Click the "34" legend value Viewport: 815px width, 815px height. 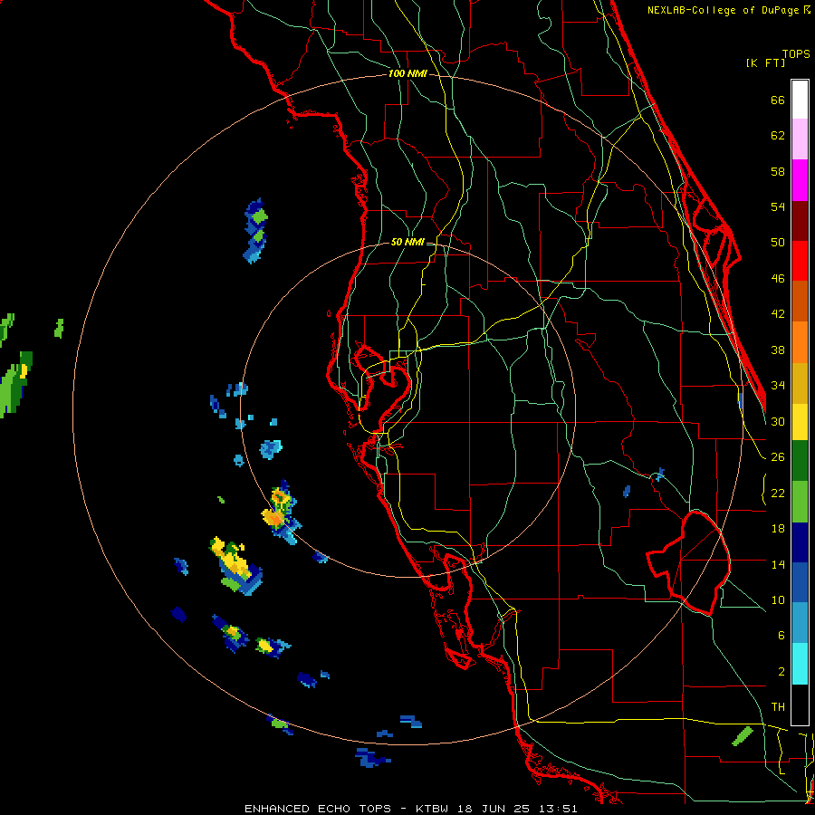coord(778,386)
